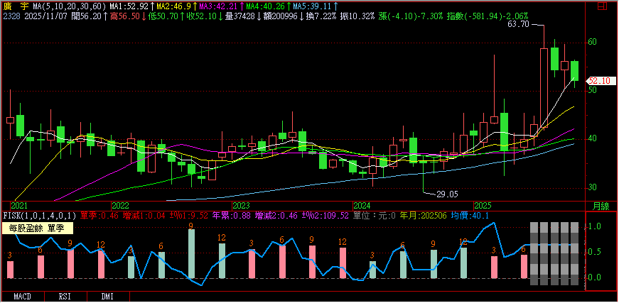Click the 29.05 low price annotation
Screen dimensions: 619x303
click(x=446, y=193)
